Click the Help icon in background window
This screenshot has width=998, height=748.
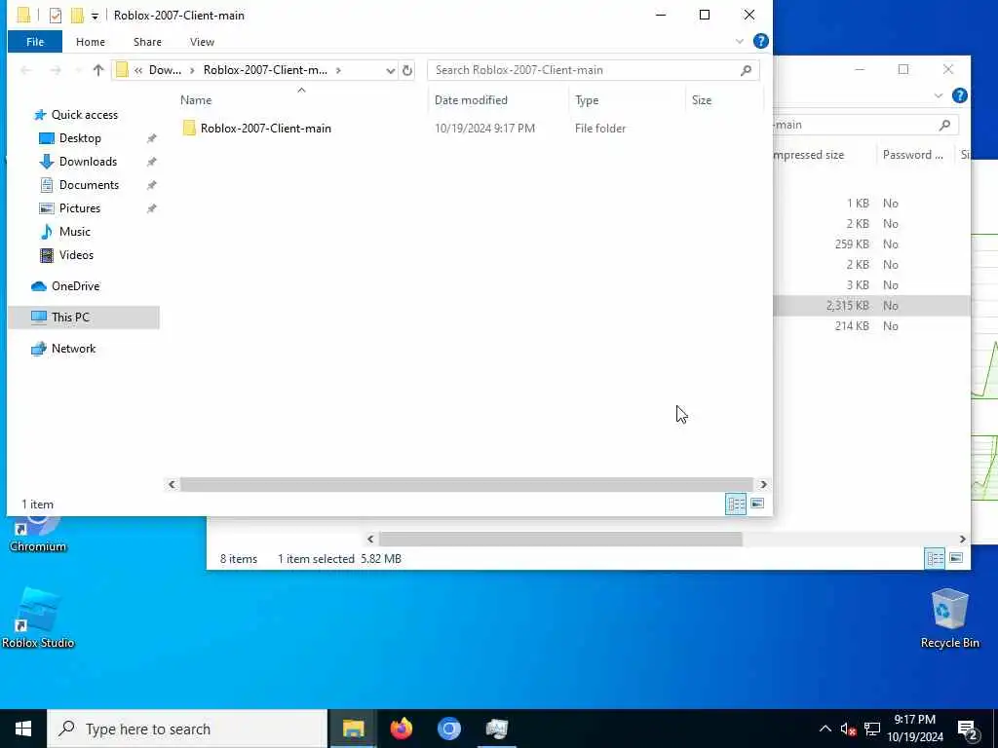point(960,95)
